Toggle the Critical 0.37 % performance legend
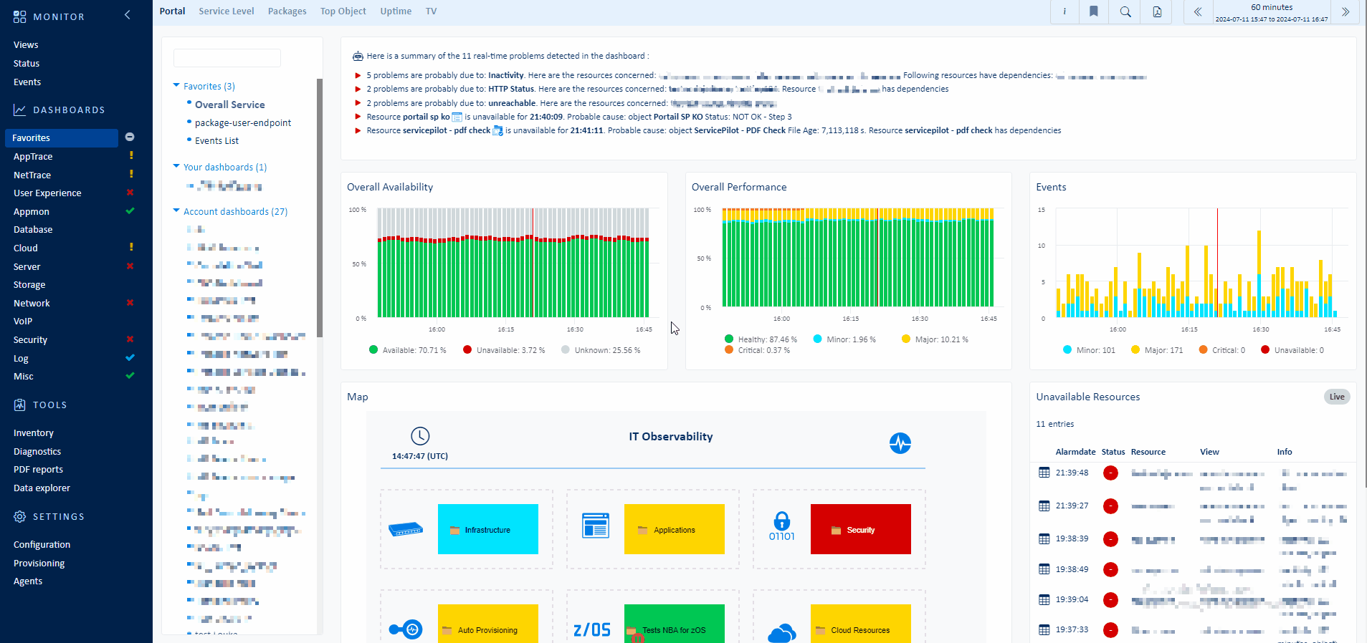This screenshot has width=1367, height=643. 758,350
